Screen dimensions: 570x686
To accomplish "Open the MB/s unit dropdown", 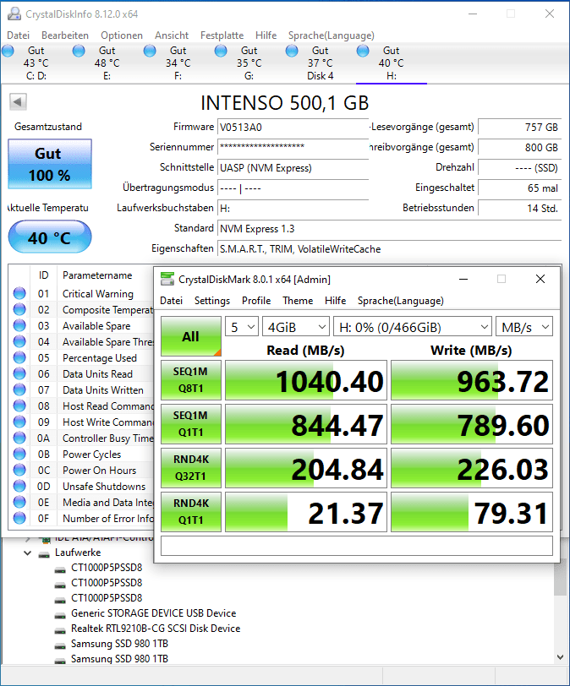I will click(524, 327).
